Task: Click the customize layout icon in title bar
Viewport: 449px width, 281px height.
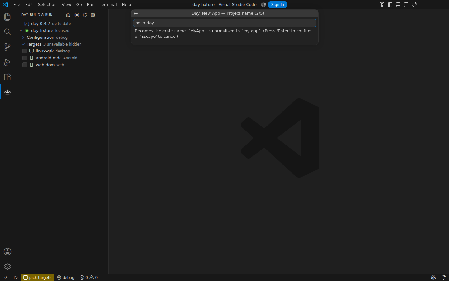Action: click(382, 5)
